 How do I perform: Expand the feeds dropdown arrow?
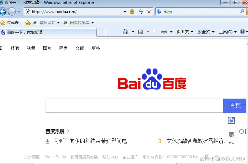(x=148, y=32)
